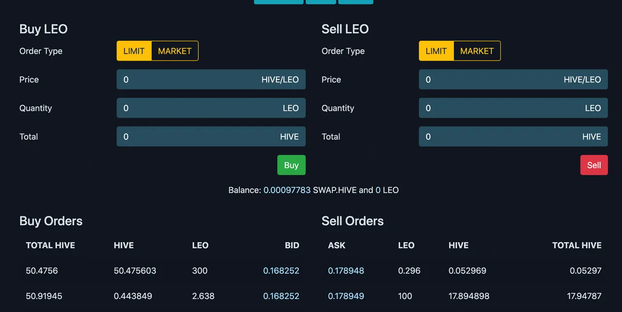Viewport: 622px width, 312px height.
Task: Click HIVE value 50.475603 in buy orders
Action: 135,271
